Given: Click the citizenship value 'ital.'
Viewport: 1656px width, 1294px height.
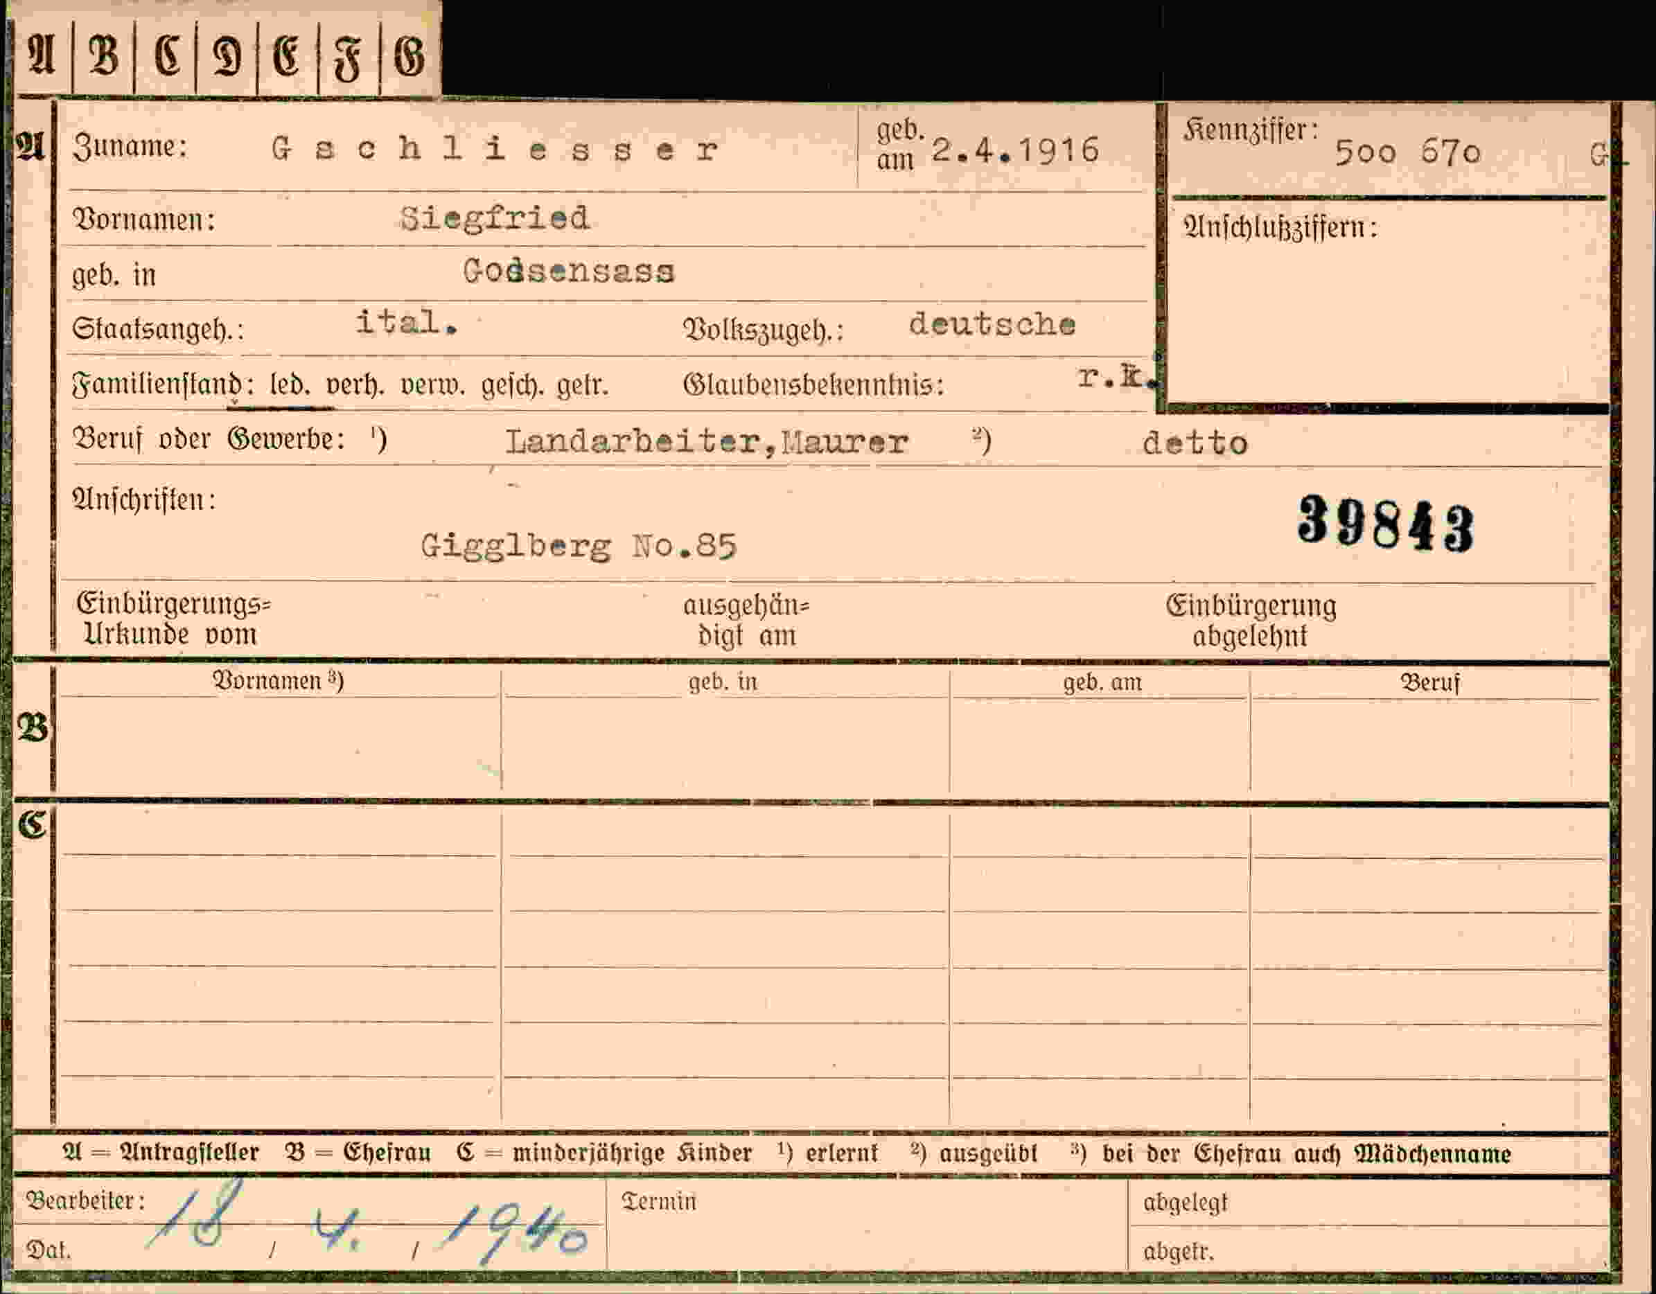Looking at the screenshot, I should [407, 322].
